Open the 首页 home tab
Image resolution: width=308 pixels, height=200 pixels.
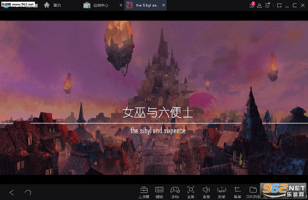(52, 5)
